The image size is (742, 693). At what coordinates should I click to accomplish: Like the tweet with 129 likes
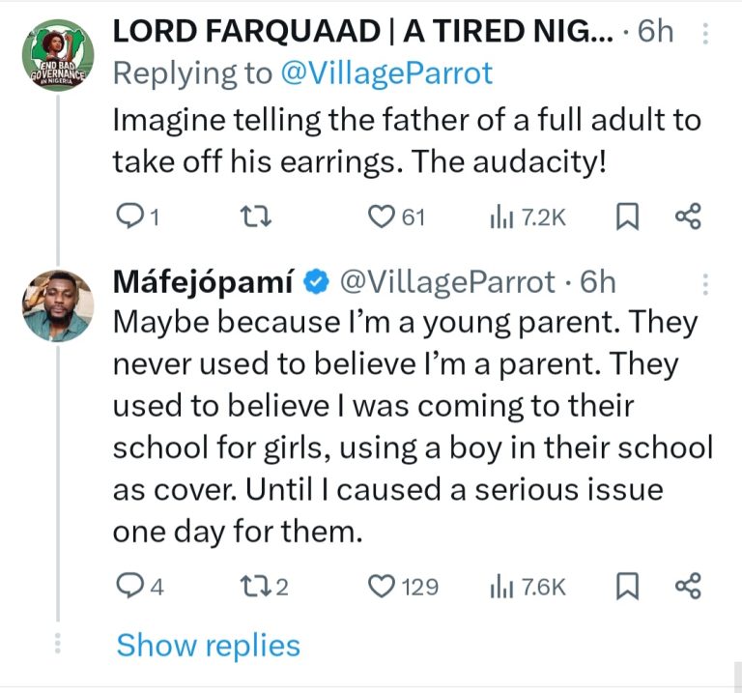coord(383,586)
